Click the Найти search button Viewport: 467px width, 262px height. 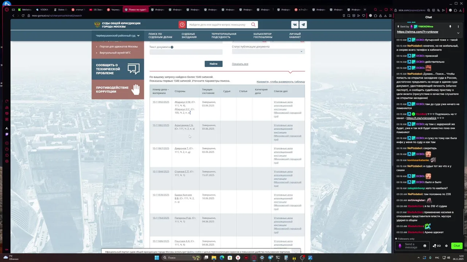pyautogui.click(x=213, y=64)
